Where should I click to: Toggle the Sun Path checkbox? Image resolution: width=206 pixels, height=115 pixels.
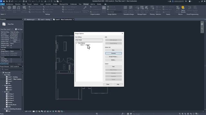(x=11, y=48)
